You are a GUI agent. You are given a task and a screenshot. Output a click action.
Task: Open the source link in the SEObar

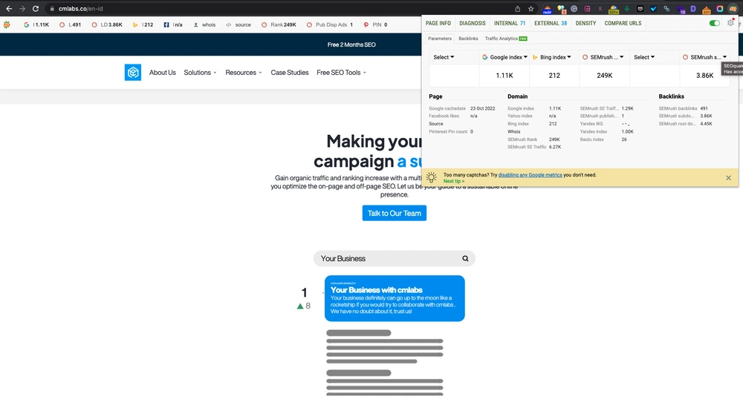(x=239, y=24)
